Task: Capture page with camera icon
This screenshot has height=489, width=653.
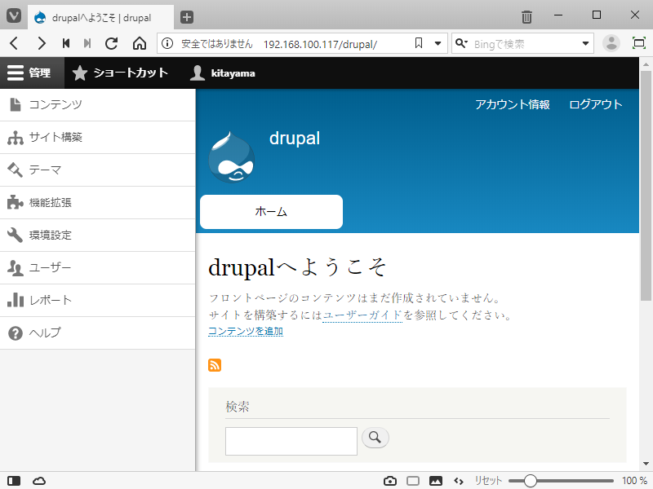Action: tap(390, 481)
